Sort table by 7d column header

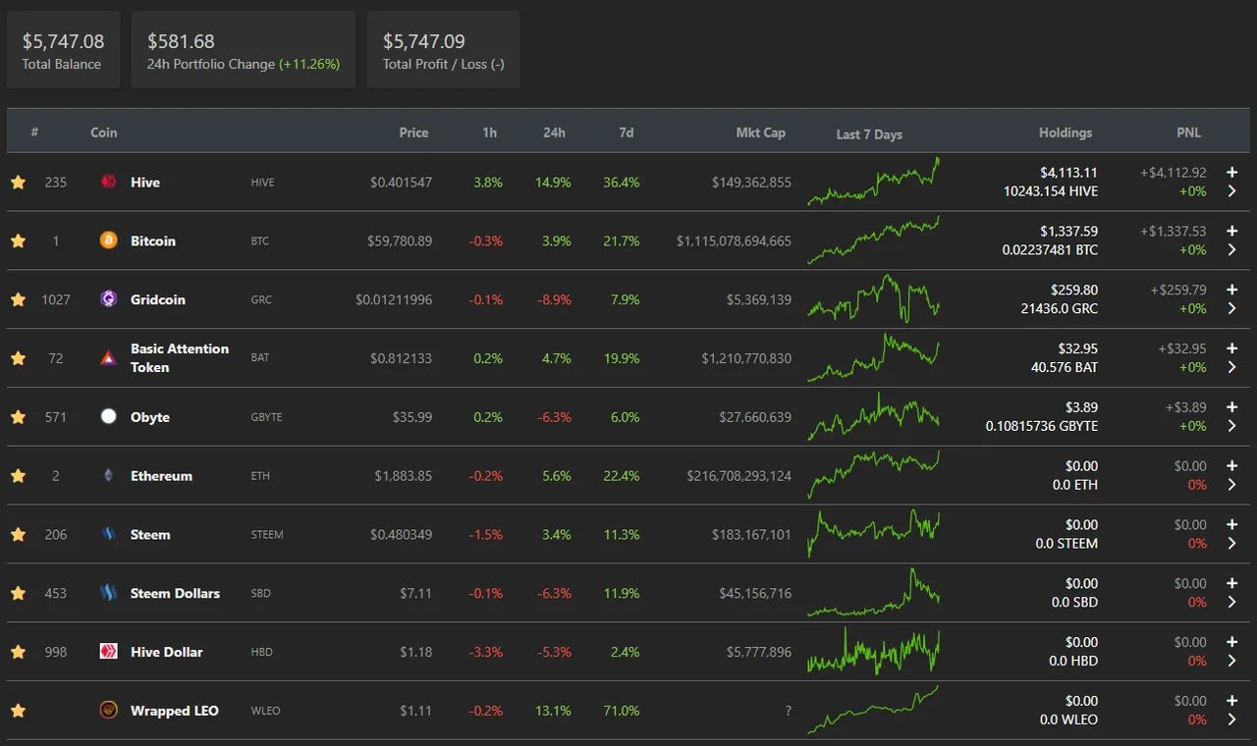coord(626,133)
